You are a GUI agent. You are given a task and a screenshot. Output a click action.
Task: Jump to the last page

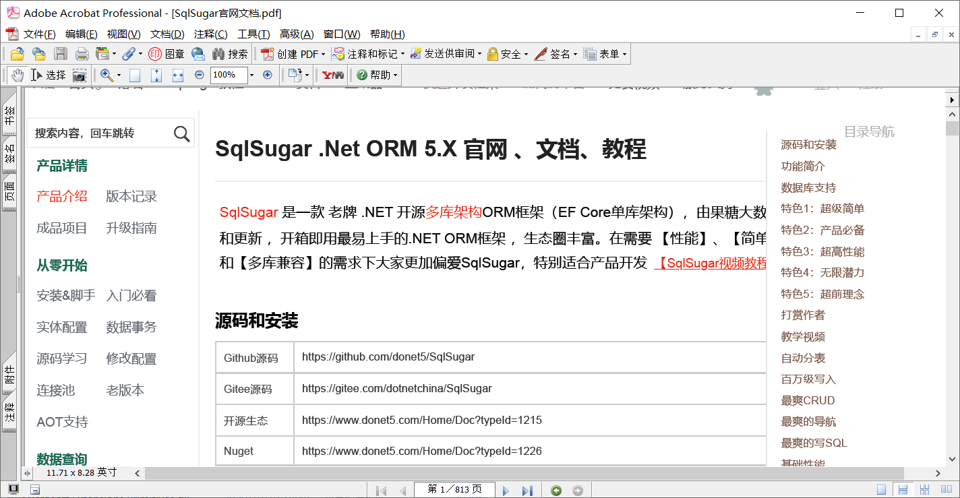click(x=527, y=491)
